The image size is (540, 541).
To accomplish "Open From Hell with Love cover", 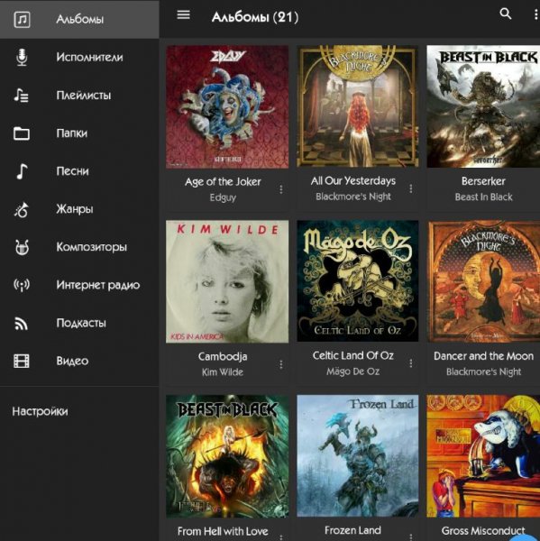I will (227, 456).
